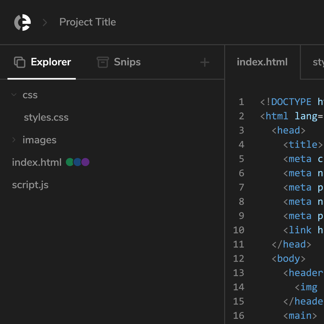Click the app logo icon
Screen dimensions: 324x324
pyautogui.click(x=22, y=22)
